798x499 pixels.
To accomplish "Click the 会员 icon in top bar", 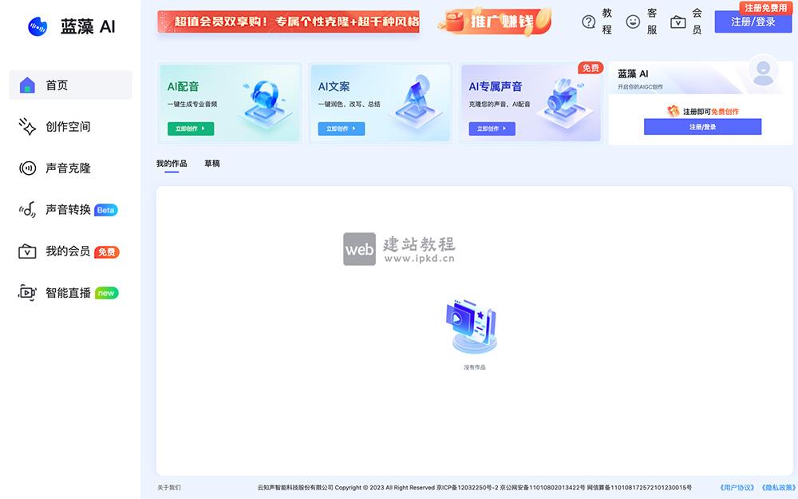I will click(678, 22).
